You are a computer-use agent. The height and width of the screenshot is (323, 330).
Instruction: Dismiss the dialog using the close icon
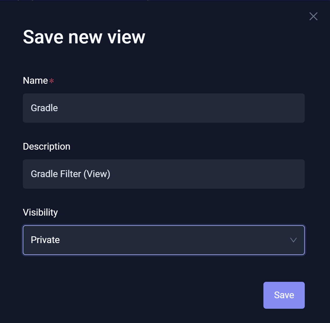click(313, 16)
